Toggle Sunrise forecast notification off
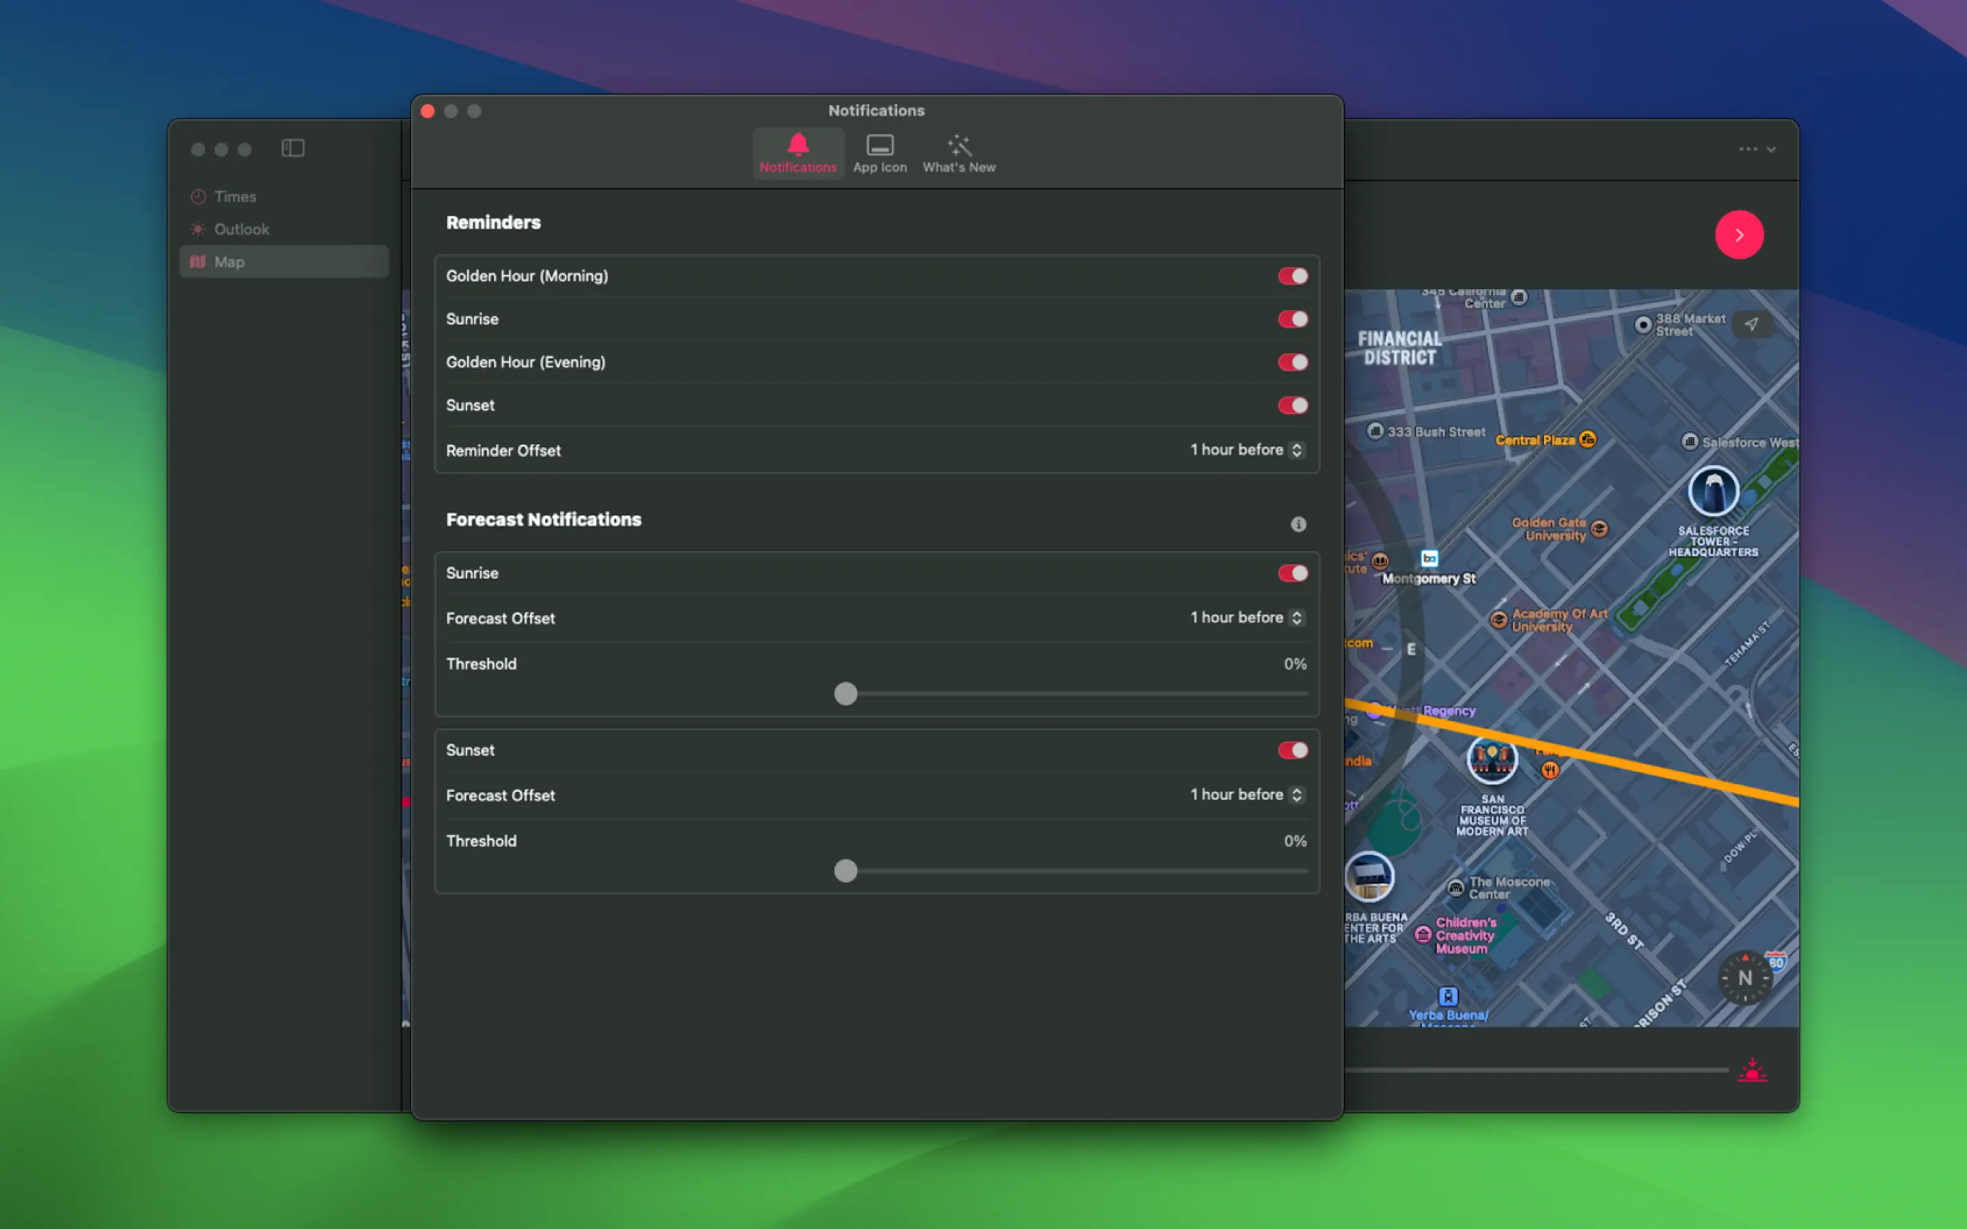1967x1229 pixels. (x=1292, y=573)
